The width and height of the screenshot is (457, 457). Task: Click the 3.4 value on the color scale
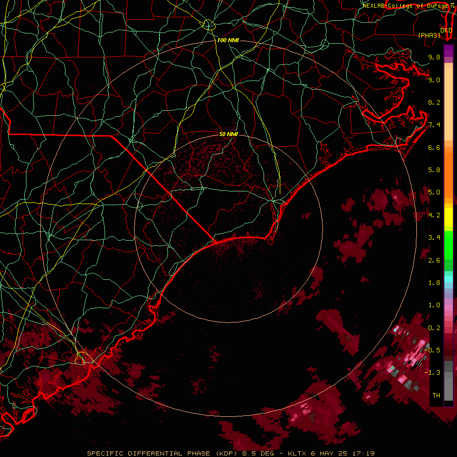434,238
